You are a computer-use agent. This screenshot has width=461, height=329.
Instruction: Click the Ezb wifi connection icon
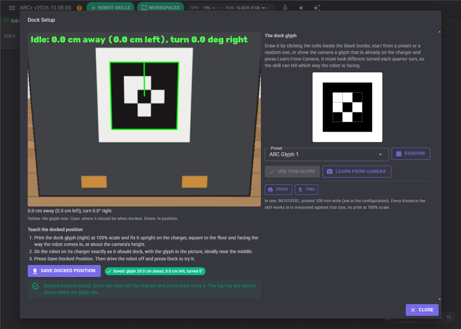(6, 21)
